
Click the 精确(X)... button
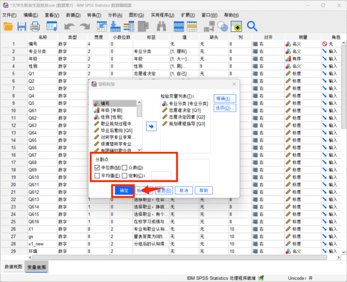coord(225,98)
